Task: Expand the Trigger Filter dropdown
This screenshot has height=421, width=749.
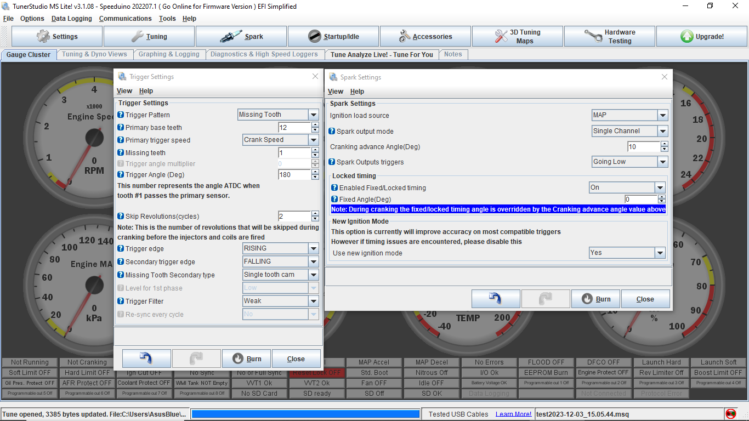Action: pos(314,301)
